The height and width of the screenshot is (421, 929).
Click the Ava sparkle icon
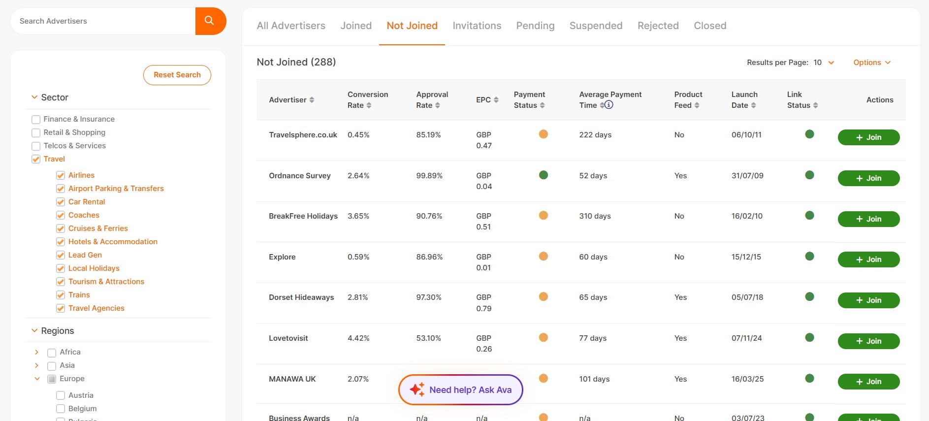417,389
